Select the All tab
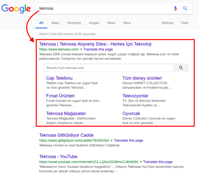This screenshot has height=175, width=199. coord(41,23)
